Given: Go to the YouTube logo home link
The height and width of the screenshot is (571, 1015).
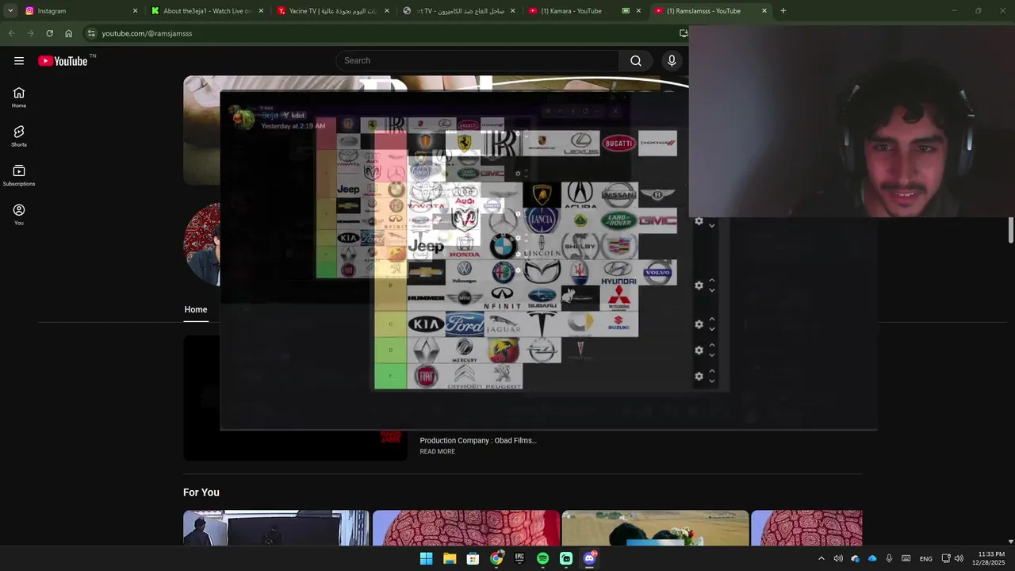Looking at the screenshot, I should pyautogui.click(x=63, y=61).
